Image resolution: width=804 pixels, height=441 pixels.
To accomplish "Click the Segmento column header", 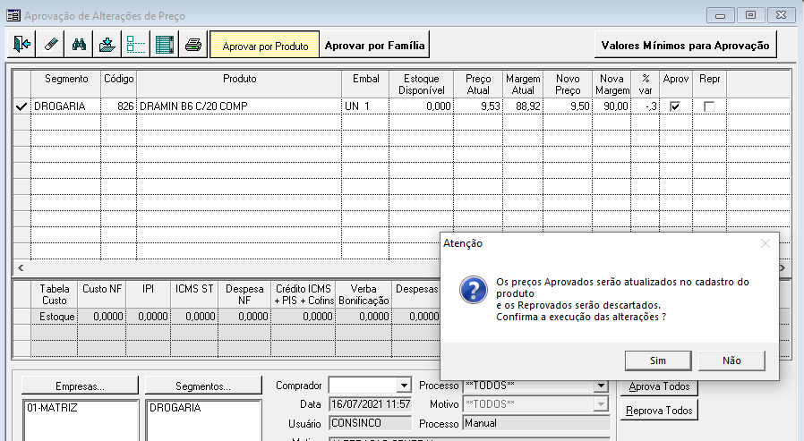I will (x=65, y=84).
